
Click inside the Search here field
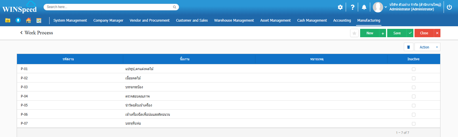[x=109, y=7]
